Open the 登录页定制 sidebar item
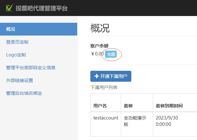Viewport: 197px width, 140px height. [17, 42]
